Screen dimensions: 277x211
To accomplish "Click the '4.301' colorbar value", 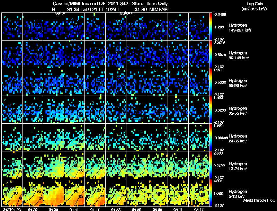I will (218, 181).
